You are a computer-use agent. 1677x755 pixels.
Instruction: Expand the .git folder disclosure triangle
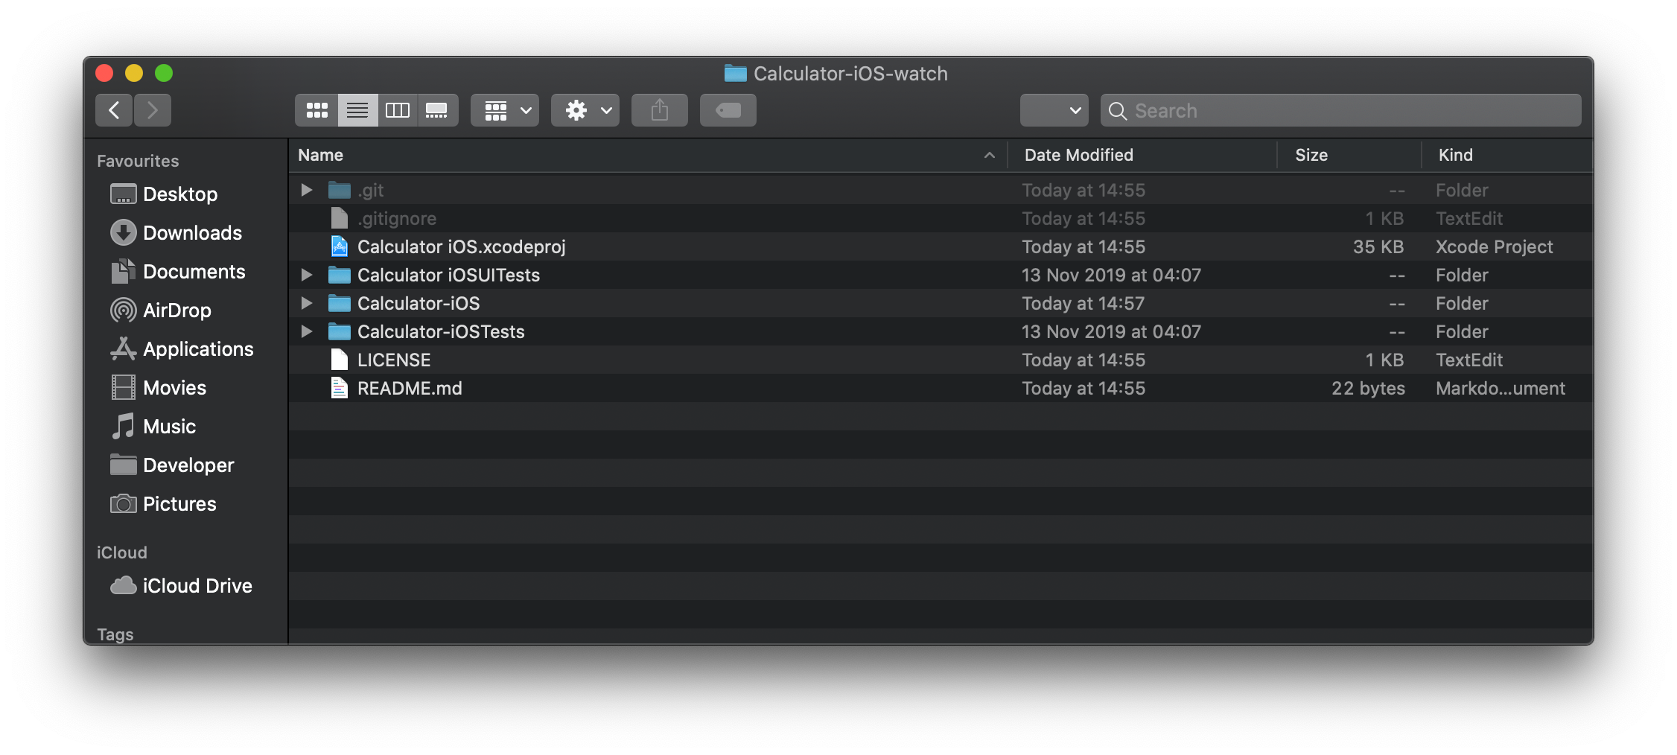(305, 190)
